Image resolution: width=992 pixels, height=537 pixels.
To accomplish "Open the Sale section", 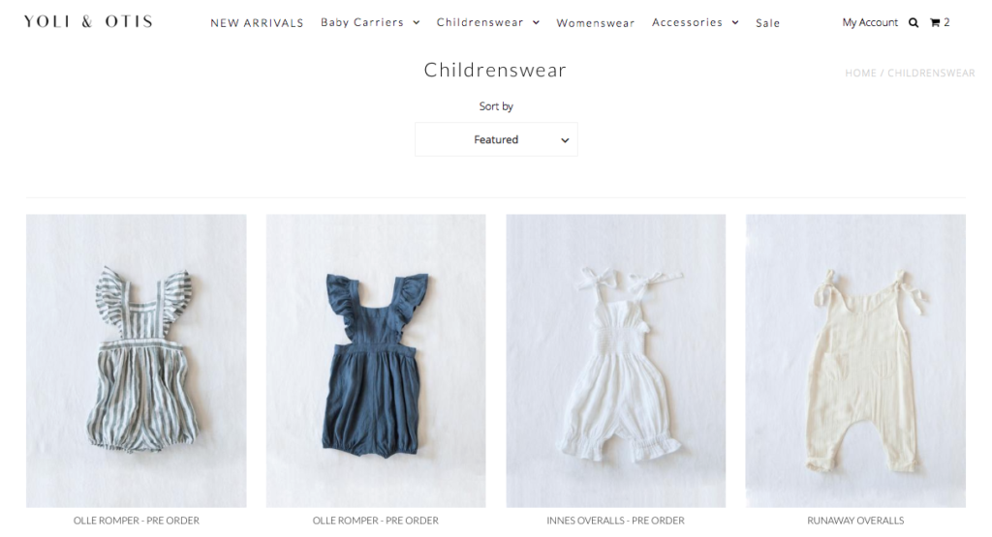I will tap(767, 23).
